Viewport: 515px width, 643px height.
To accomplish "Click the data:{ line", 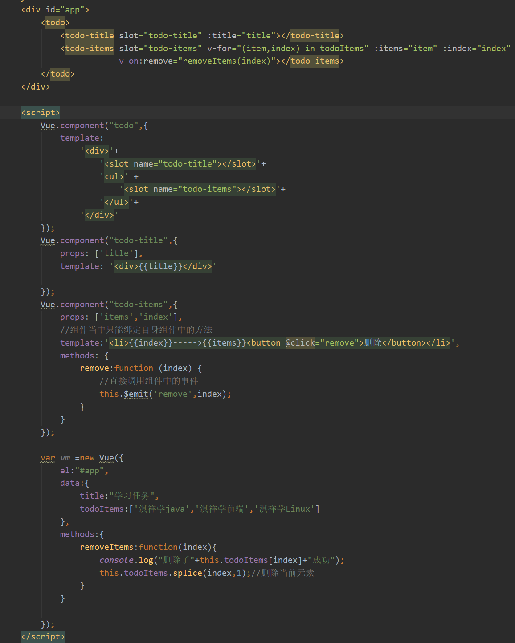I will [x=75, y=483].
